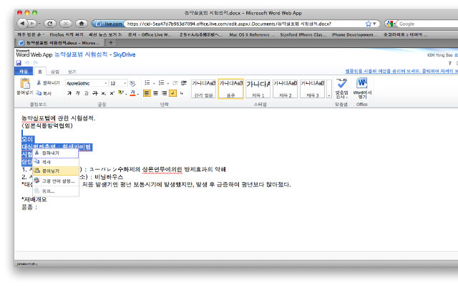Click the right-to-left text direction icon

(182, 93)
